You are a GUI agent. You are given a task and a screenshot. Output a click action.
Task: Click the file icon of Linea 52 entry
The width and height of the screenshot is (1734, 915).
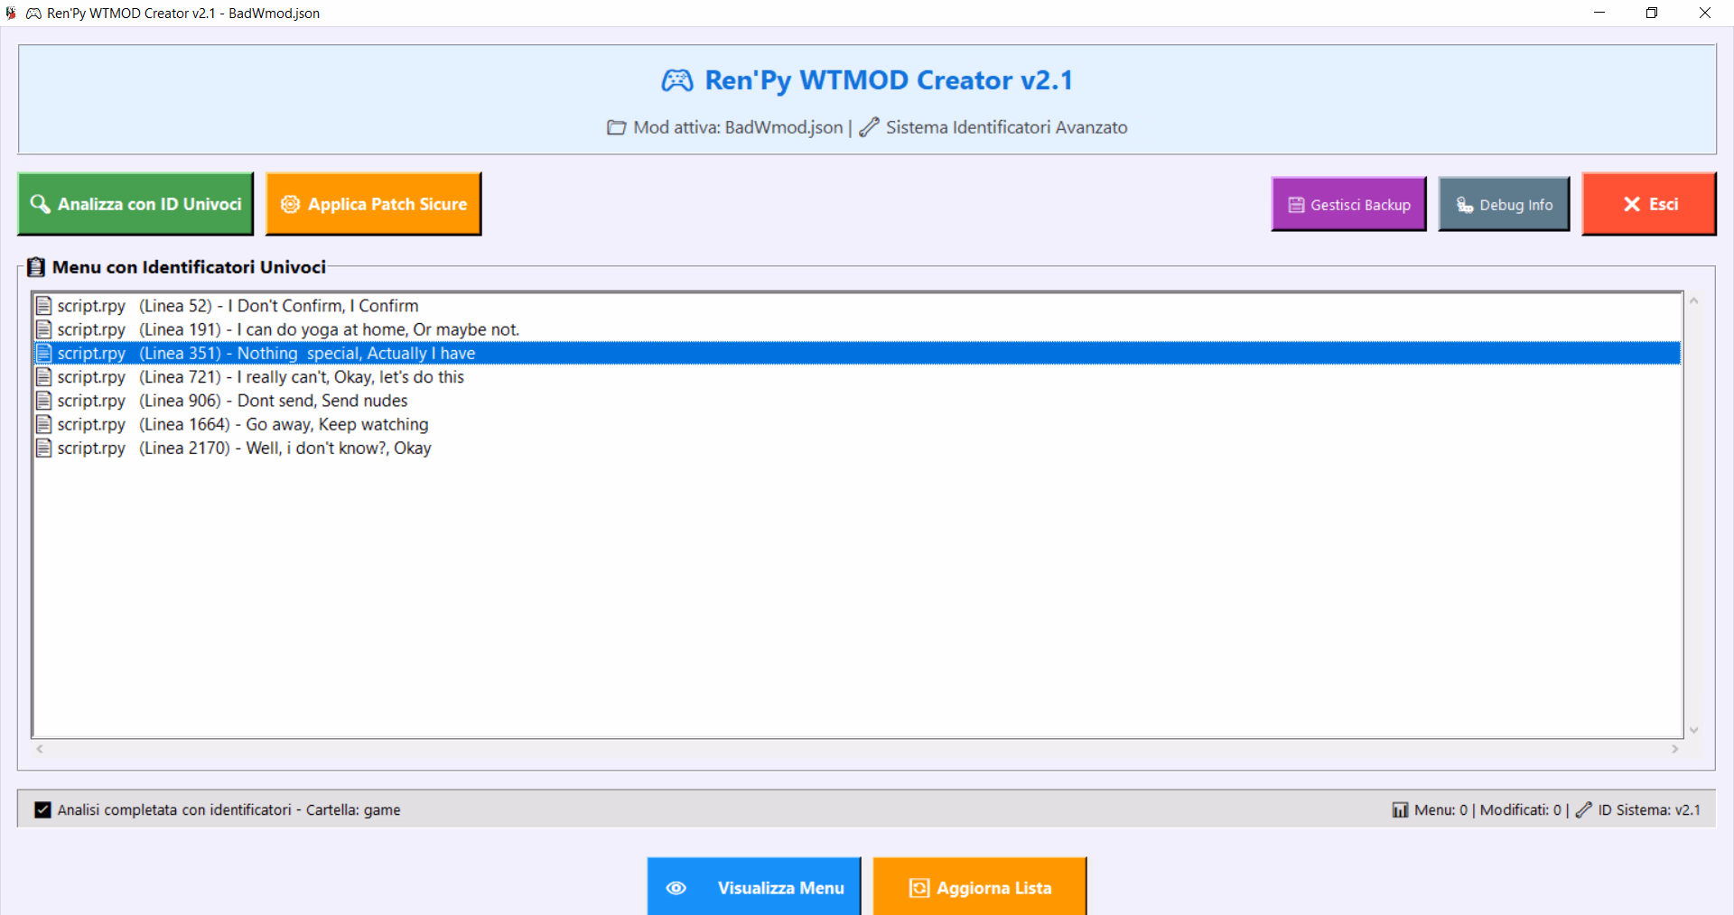click(43, 306)
